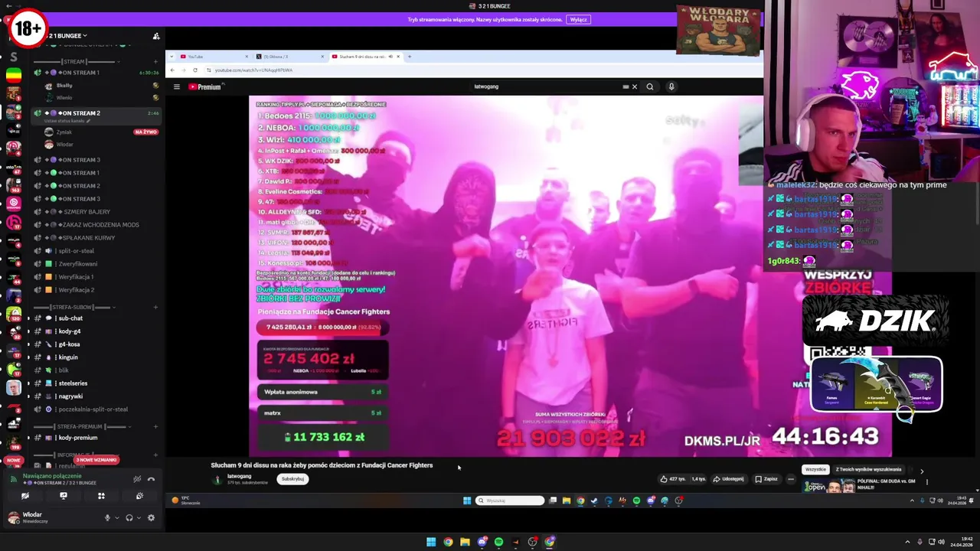Viewport: 980px width, 551px height.
Task: Toggle camera in Discord voice panel
Action: point(25,496)
